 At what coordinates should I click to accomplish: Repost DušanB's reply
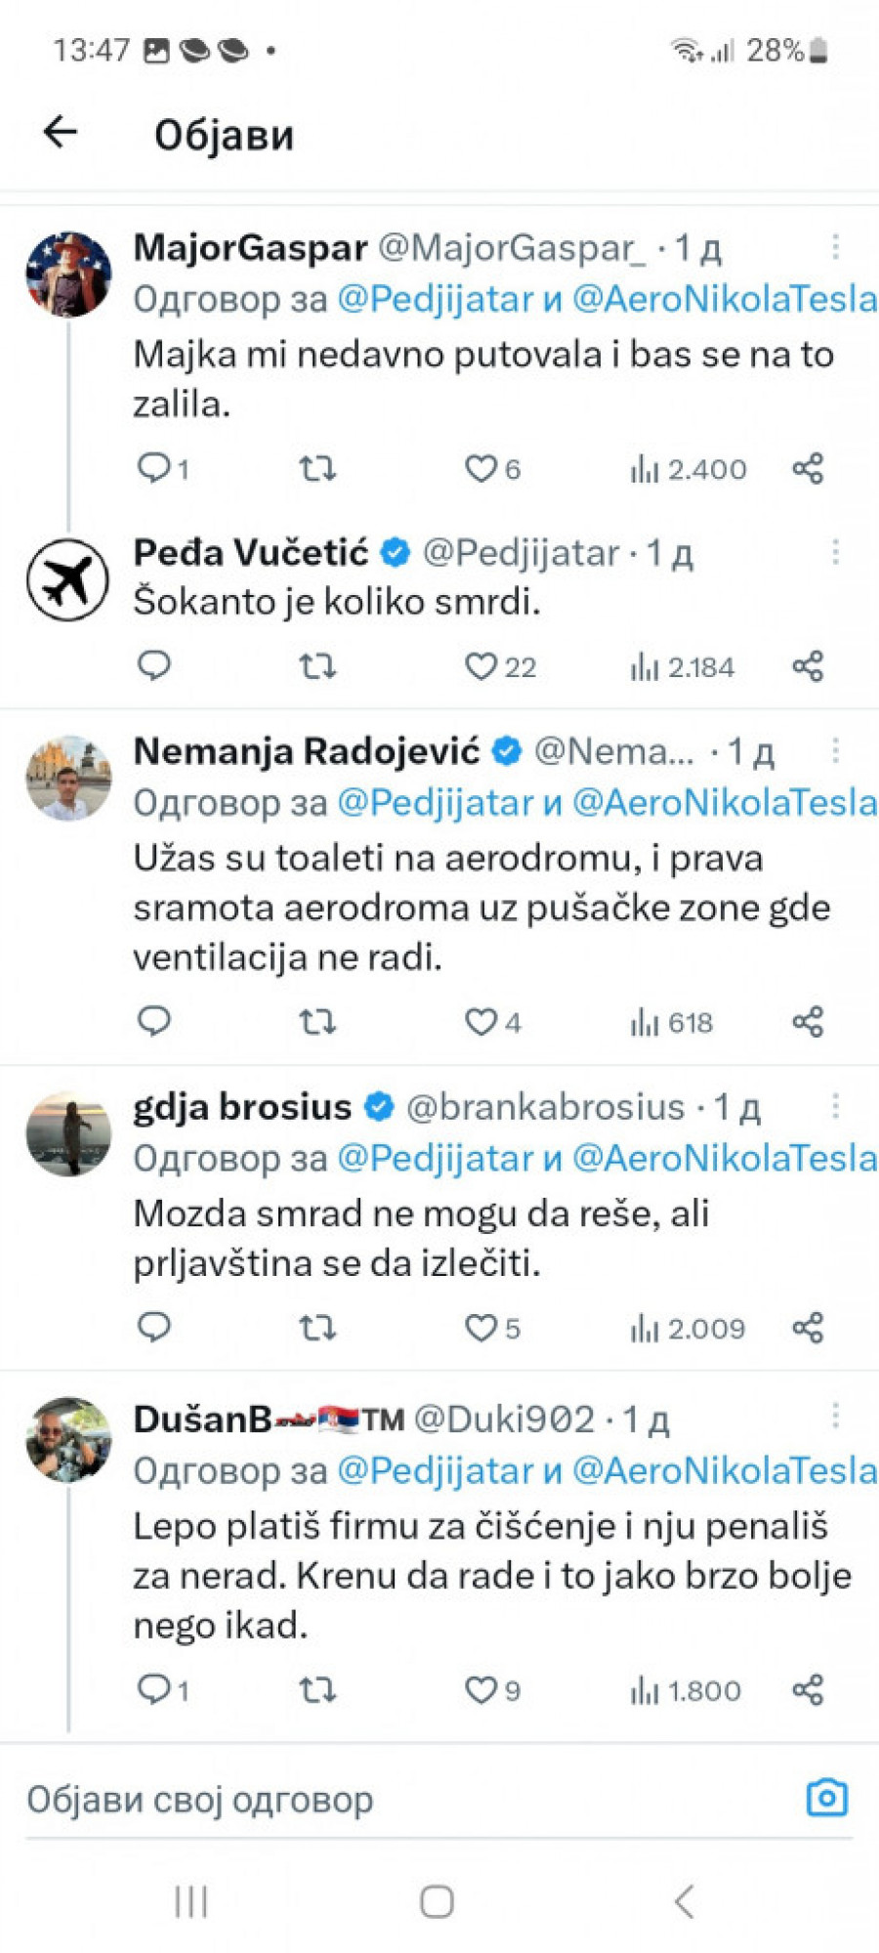[317, 1689]
